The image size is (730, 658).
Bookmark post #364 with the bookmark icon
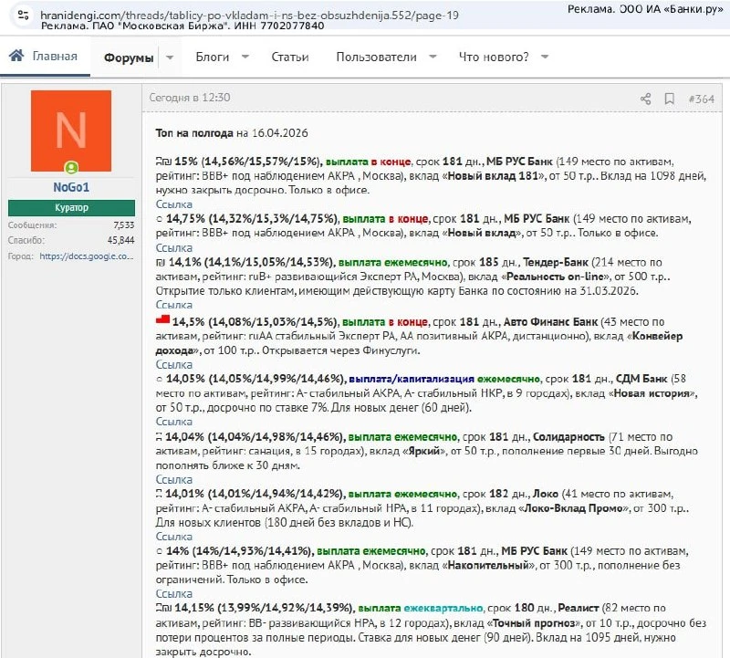tap(670, 99)
